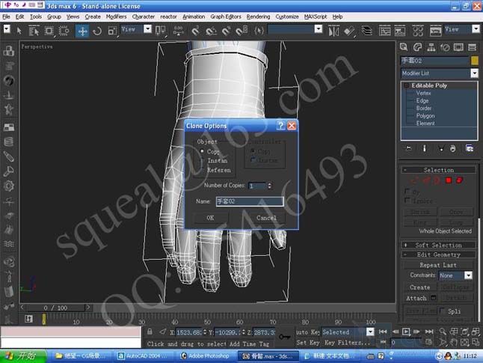Switch to Utilities command panel tab
Viewport: 483px width, 363px height.
point(472,47)
